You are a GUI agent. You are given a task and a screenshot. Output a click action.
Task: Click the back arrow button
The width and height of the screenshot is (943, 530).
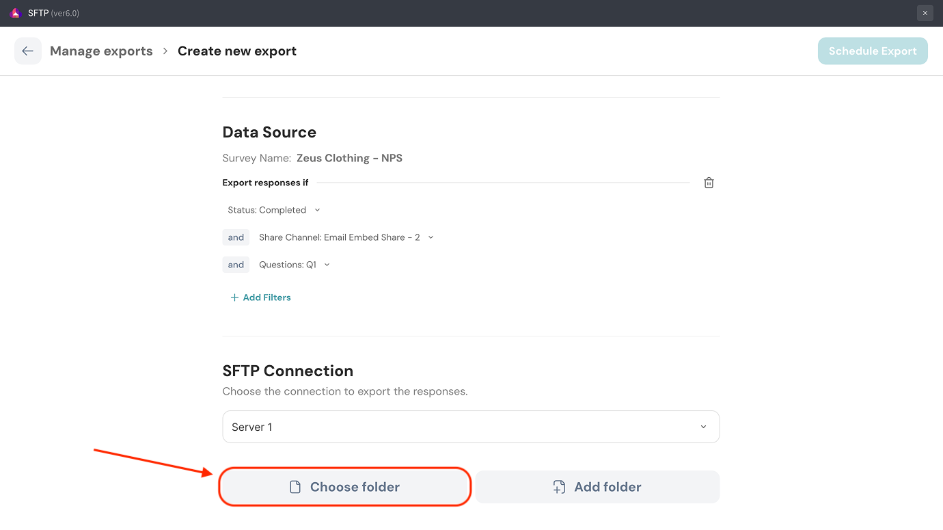coord(27,51)
